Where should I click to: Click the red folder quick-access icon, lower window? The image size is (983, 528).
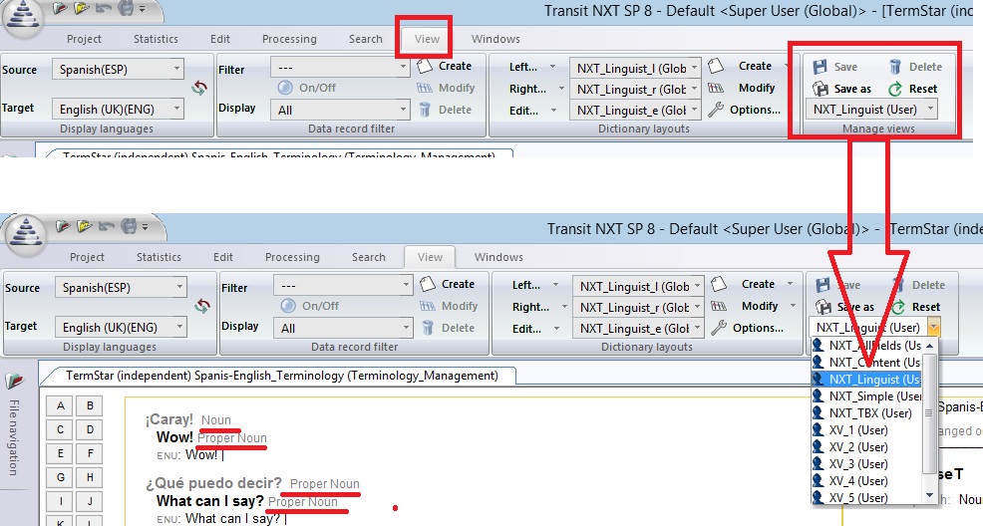(62, 226)
